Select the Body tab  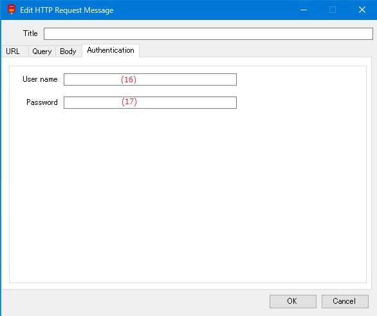(x=69, y=51)
